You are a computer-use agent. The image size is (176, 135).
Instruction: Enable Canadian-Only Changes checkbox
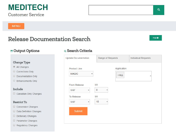pos(14,94)
